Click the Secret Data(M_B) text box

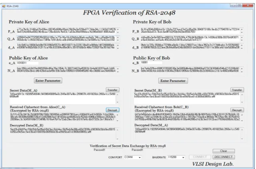click(189, 98)
